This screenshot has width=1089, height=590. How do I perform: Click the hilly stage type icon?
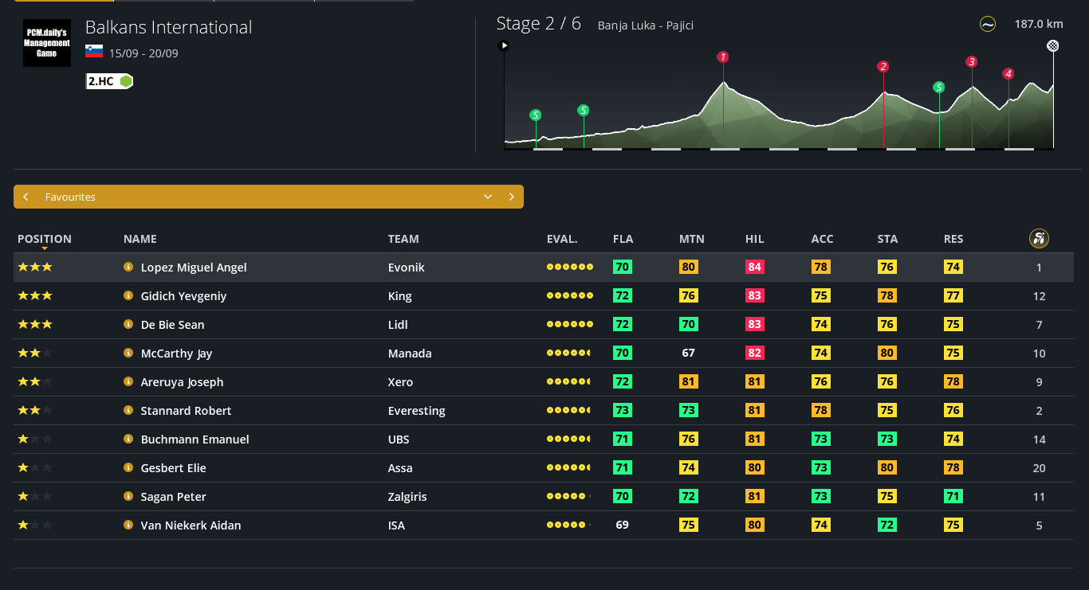pos(987,25)
